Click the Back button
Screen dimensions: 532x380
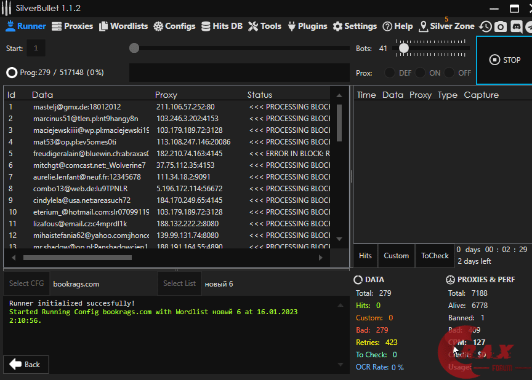[x=26, y=364]
